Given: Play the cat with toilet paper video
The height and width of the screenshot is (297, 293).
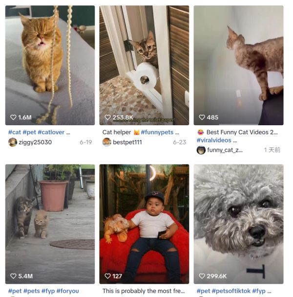Looking at the screenshot, I should coord(144,66).
